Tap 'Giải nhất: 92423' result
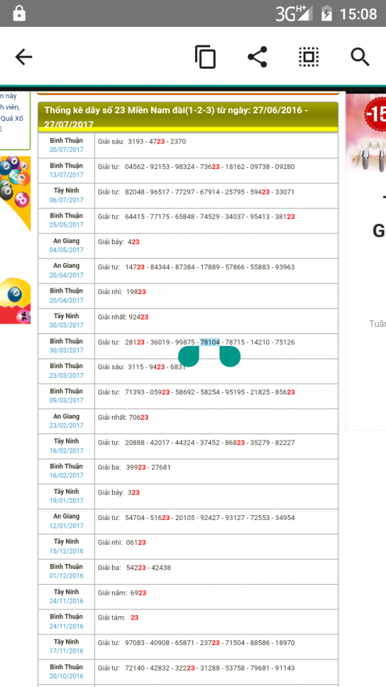 123,317
